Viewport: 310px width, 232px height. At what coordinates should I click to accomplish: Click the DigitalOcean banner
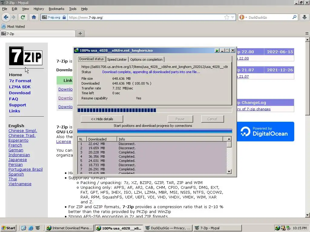[265, 131]
